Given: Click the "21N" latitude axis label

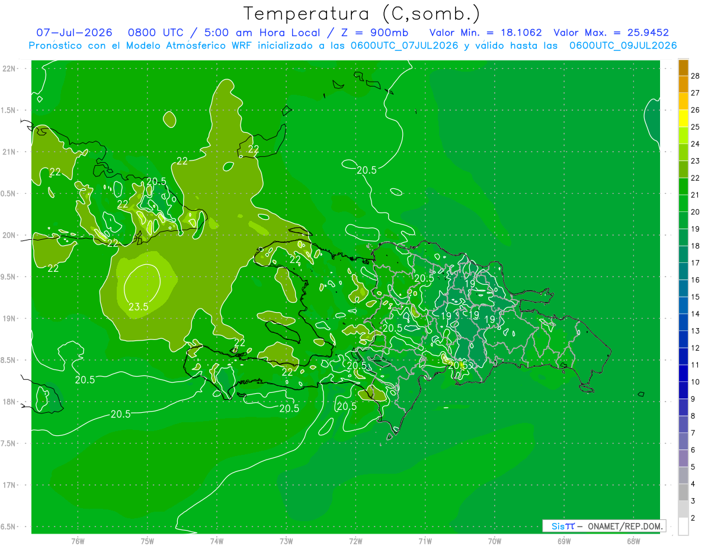Looking at the screenshot, I should point(9,152).
